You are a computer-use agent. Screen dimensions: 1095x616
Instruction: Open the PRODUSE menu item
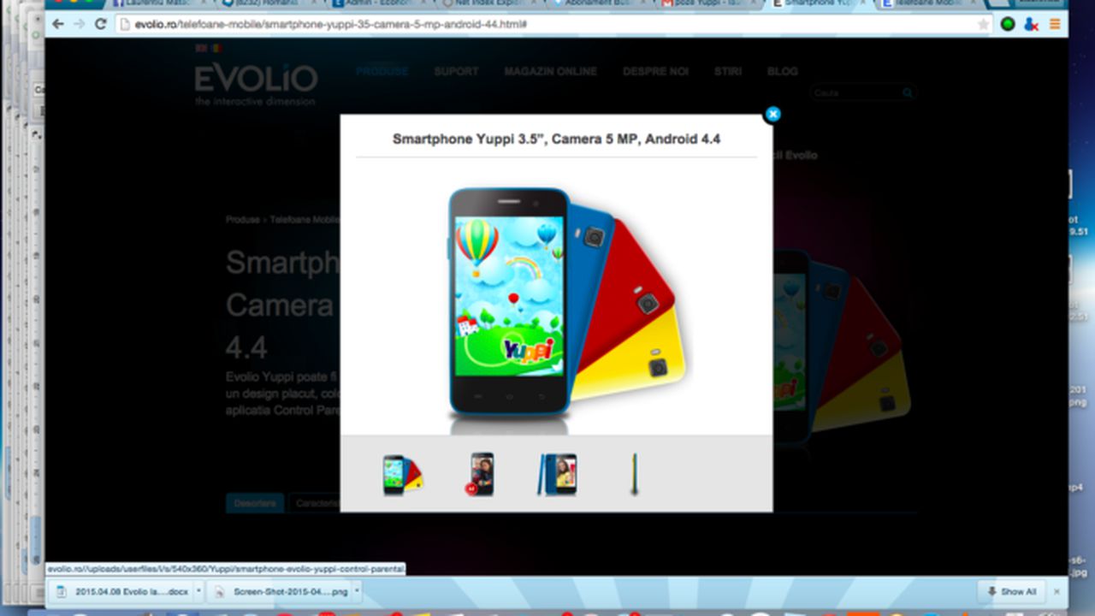pyautogui.click(x=382, y=71)
